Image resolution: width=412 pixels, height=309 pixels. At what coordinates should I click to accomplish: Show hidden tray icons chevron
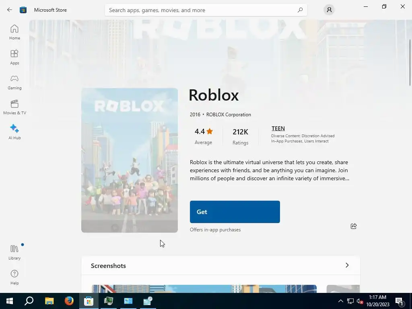point(340,301)
